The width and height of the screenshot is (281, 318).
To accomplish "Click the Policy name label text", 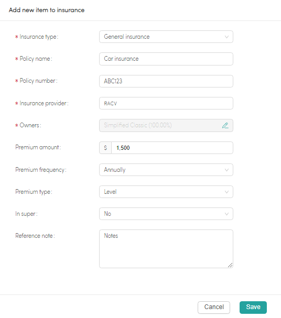I will (x=36, y=59).
